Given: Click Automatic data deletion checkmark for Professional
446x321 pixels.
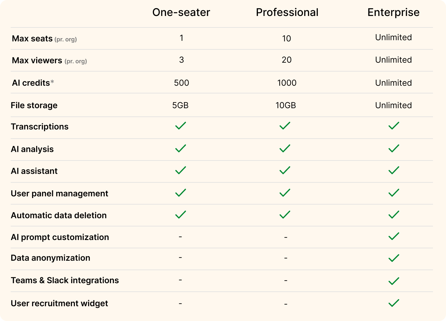Looking at the screenshot, I should point(285,215).
